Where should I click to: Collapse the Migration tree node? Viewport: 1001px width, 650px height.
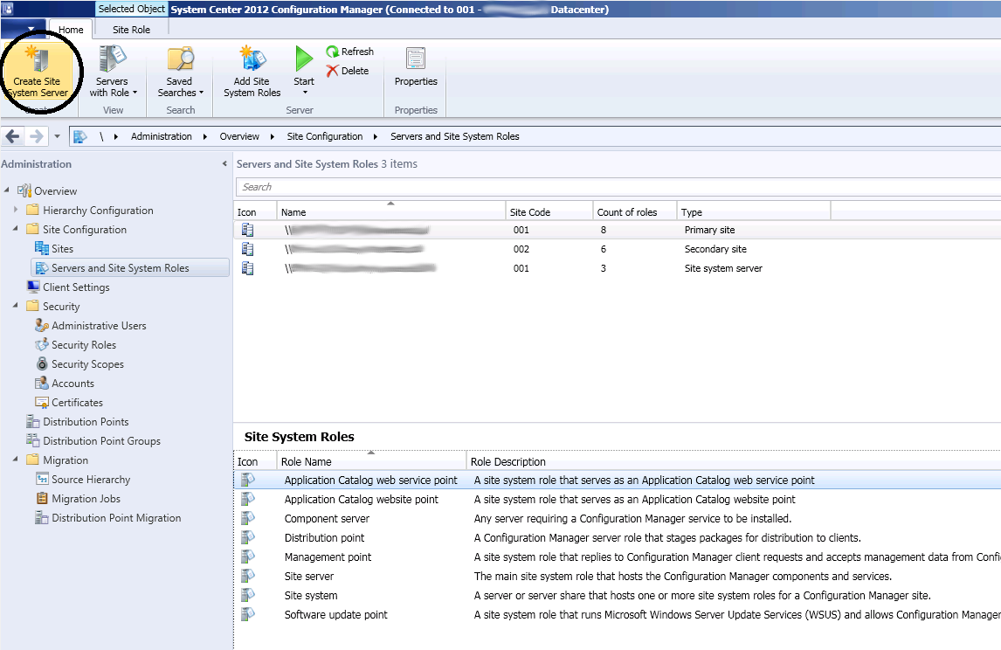[x=16, y=460]
